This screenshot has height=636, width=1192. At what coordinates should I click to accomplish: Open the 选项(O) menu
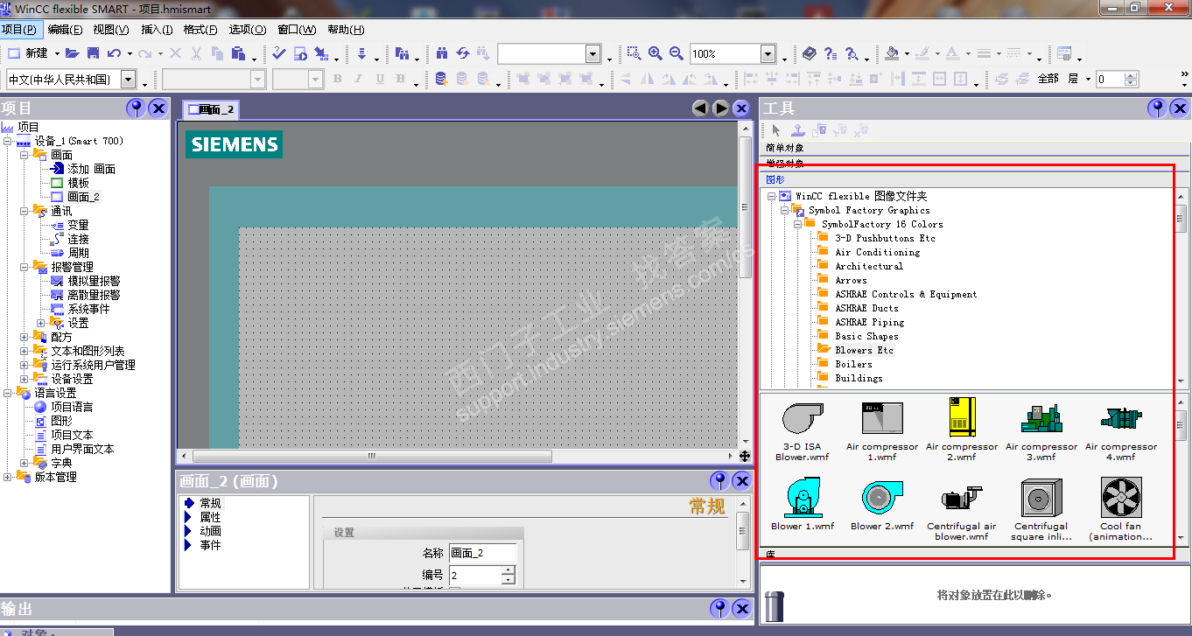coord(248,29)
